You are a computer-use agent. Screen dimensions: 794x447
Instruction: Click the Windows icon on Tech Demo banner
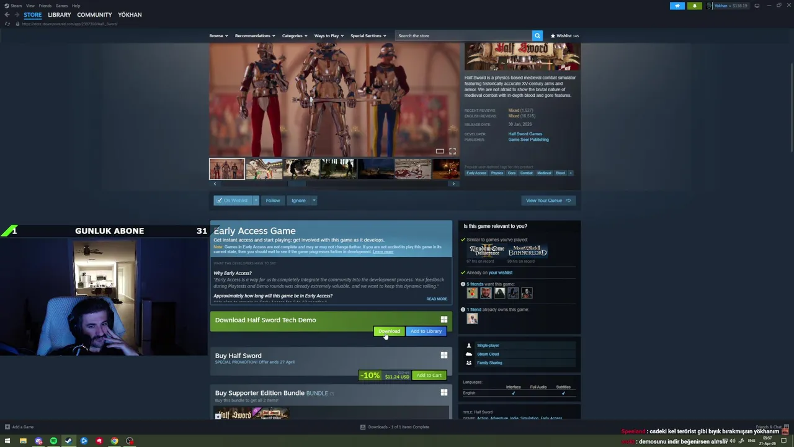click(444, 320)
